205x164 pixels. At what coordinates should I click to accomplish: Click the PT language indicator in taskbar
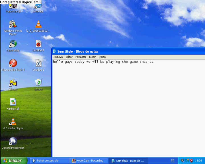172,161
